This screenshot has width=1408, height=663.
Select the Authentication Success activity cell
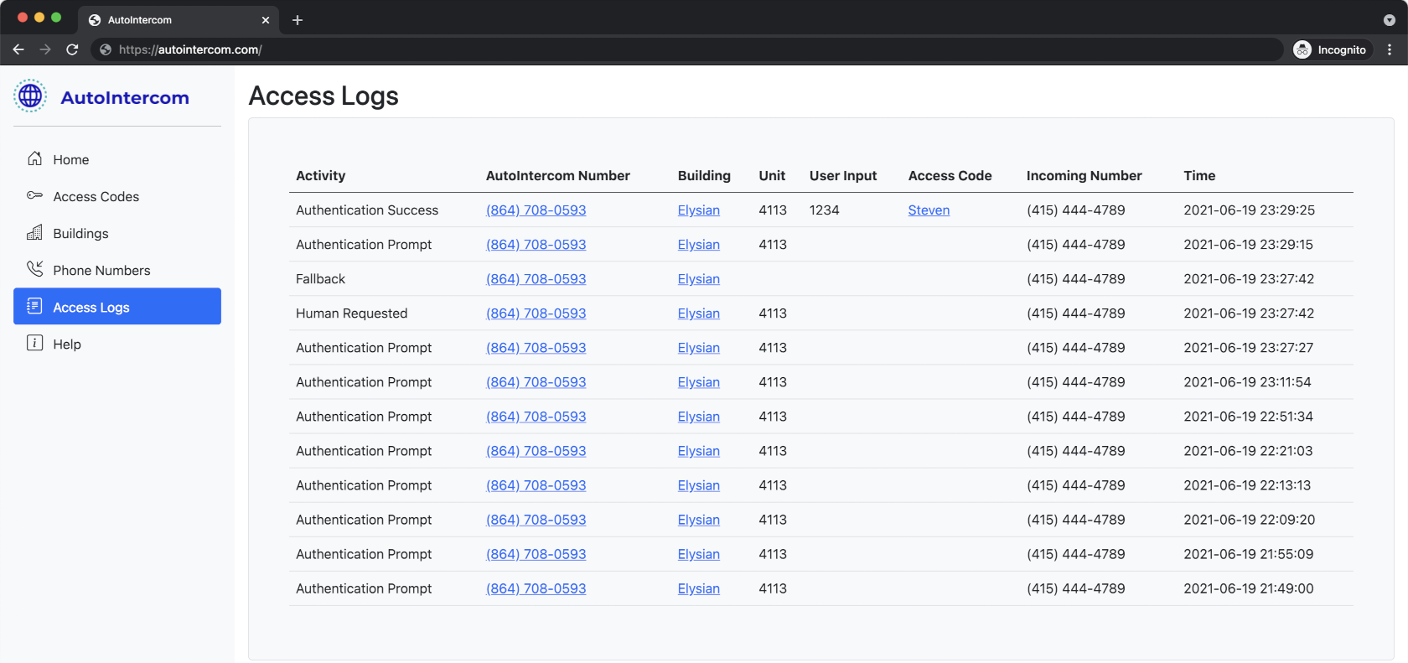(367, 210)
